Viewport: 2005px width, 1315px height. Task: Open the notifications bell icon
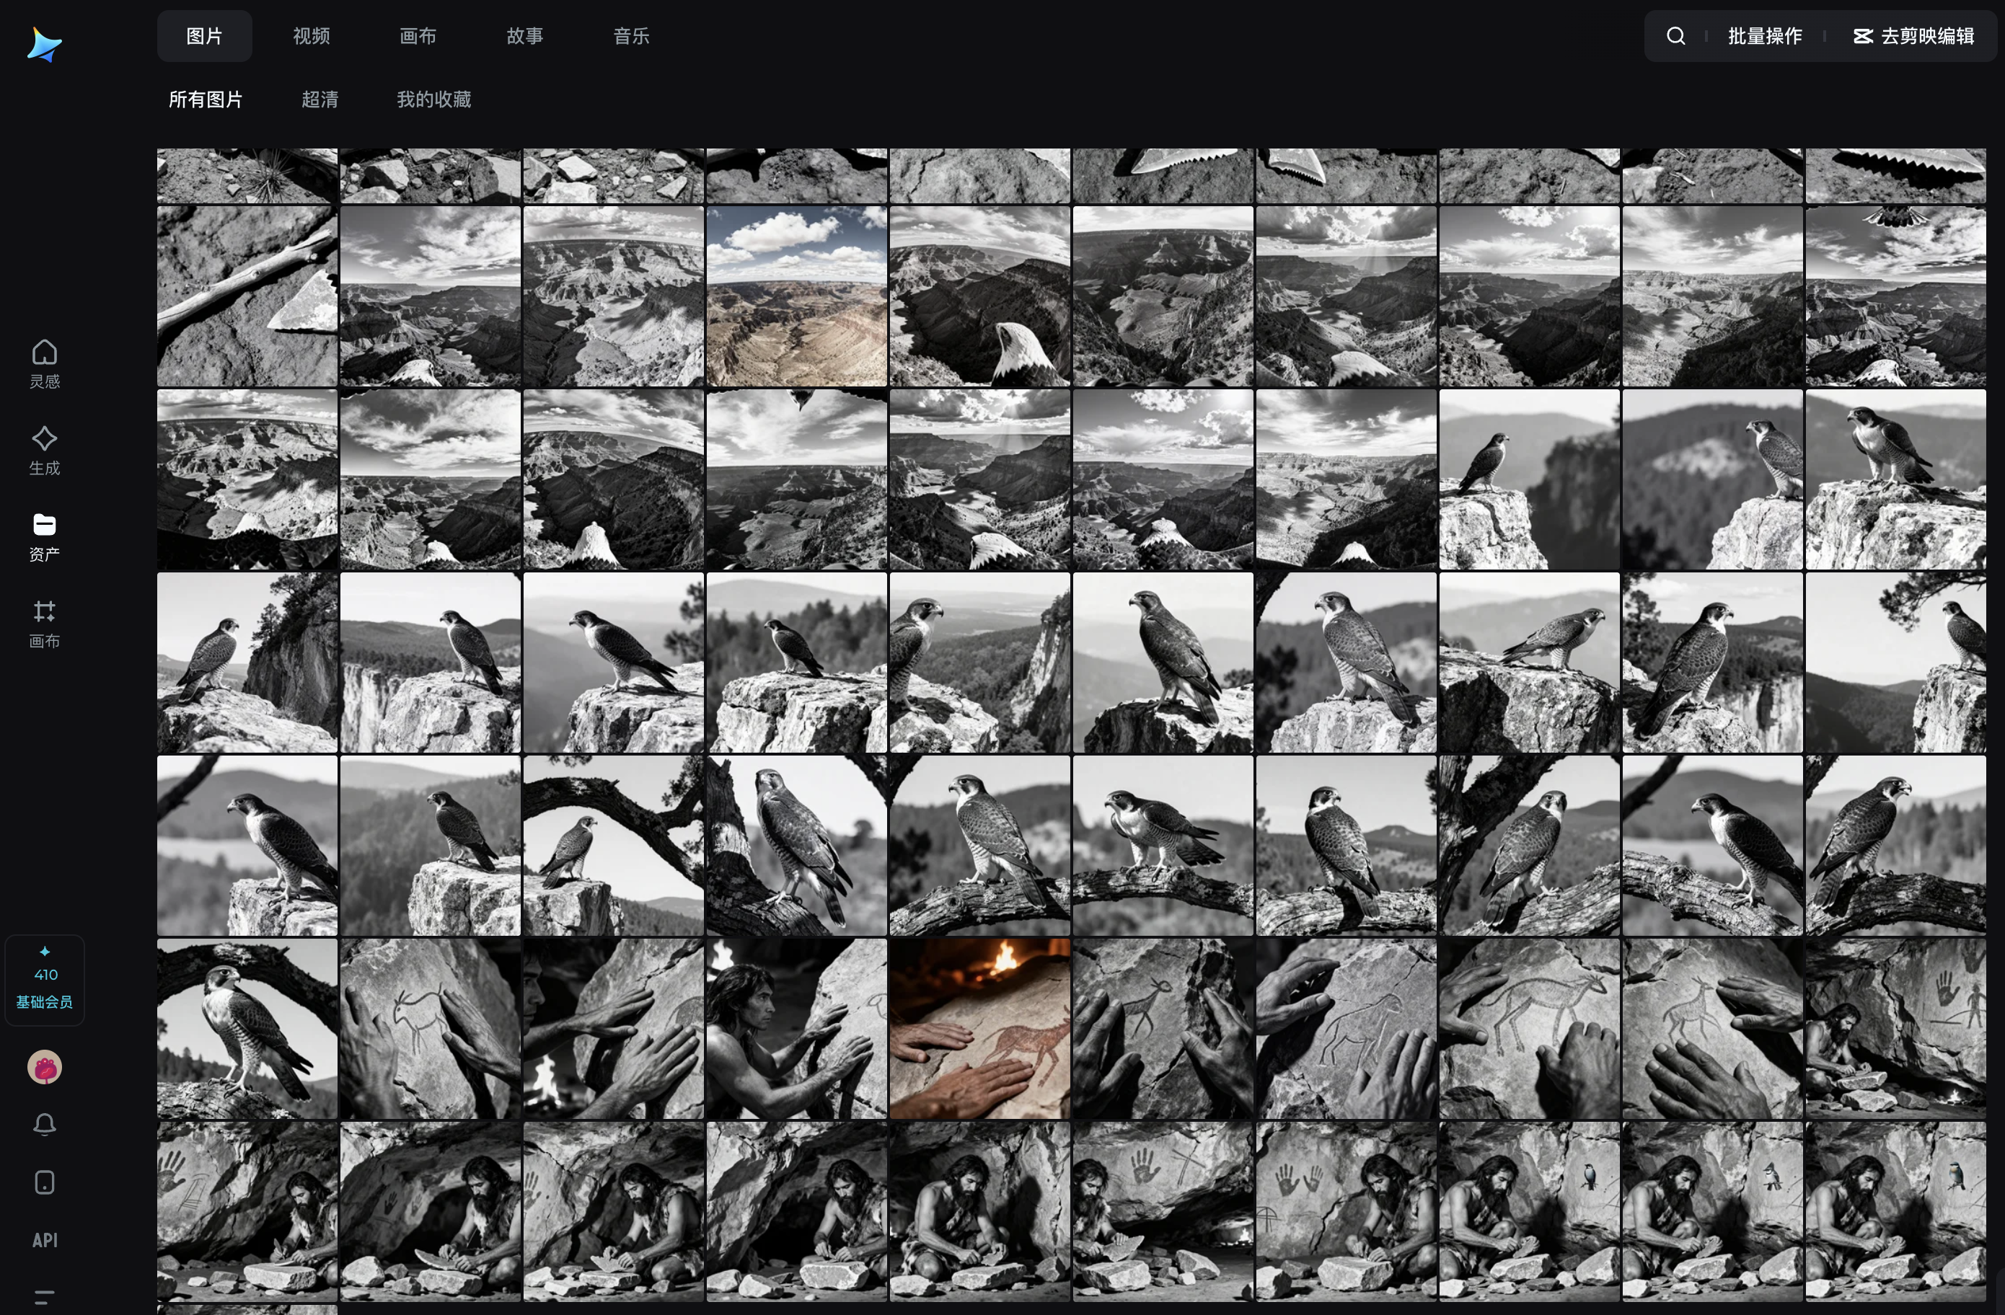point(45,1125)
